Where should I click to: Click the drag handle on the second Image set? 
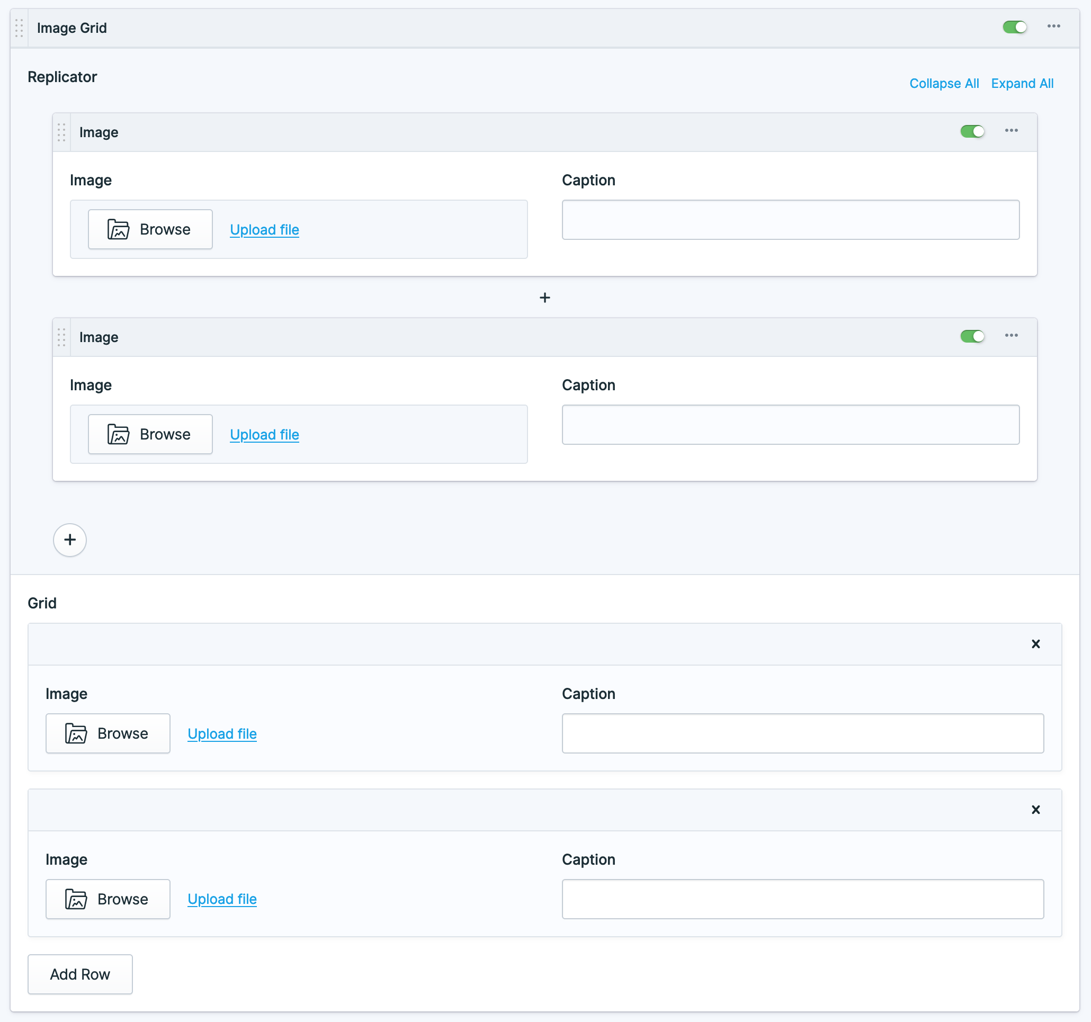[61, 337]
